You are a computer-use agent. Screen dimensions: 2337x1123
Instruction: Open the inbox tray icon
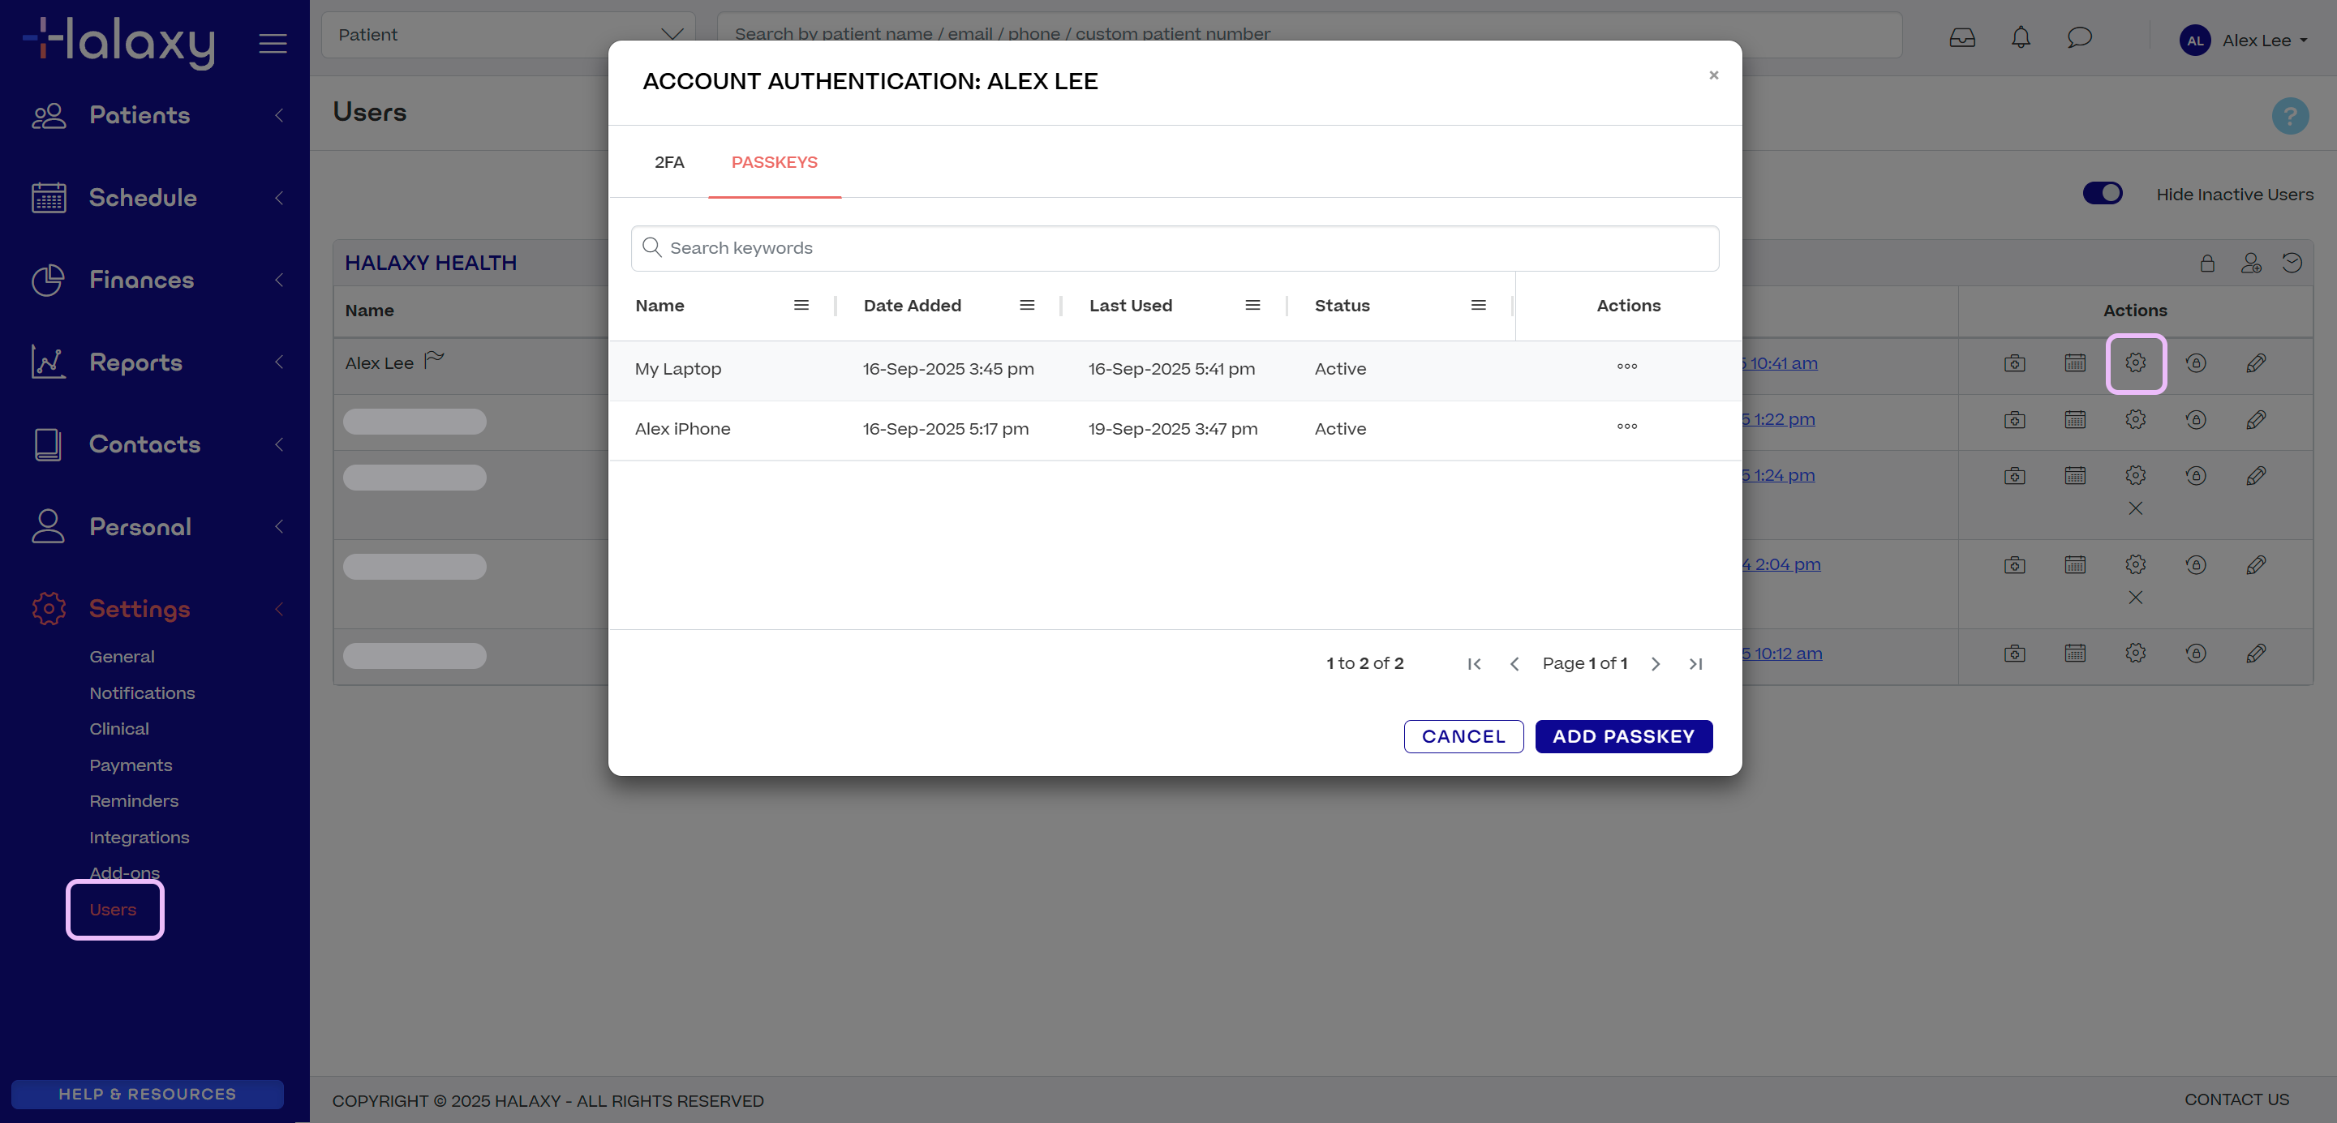point(1961,38)
